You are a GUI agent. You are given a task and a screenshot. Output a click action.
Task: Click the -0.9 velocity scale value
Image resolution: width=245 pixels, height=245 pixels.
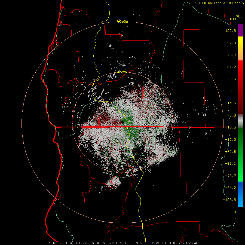coord(232,115)
